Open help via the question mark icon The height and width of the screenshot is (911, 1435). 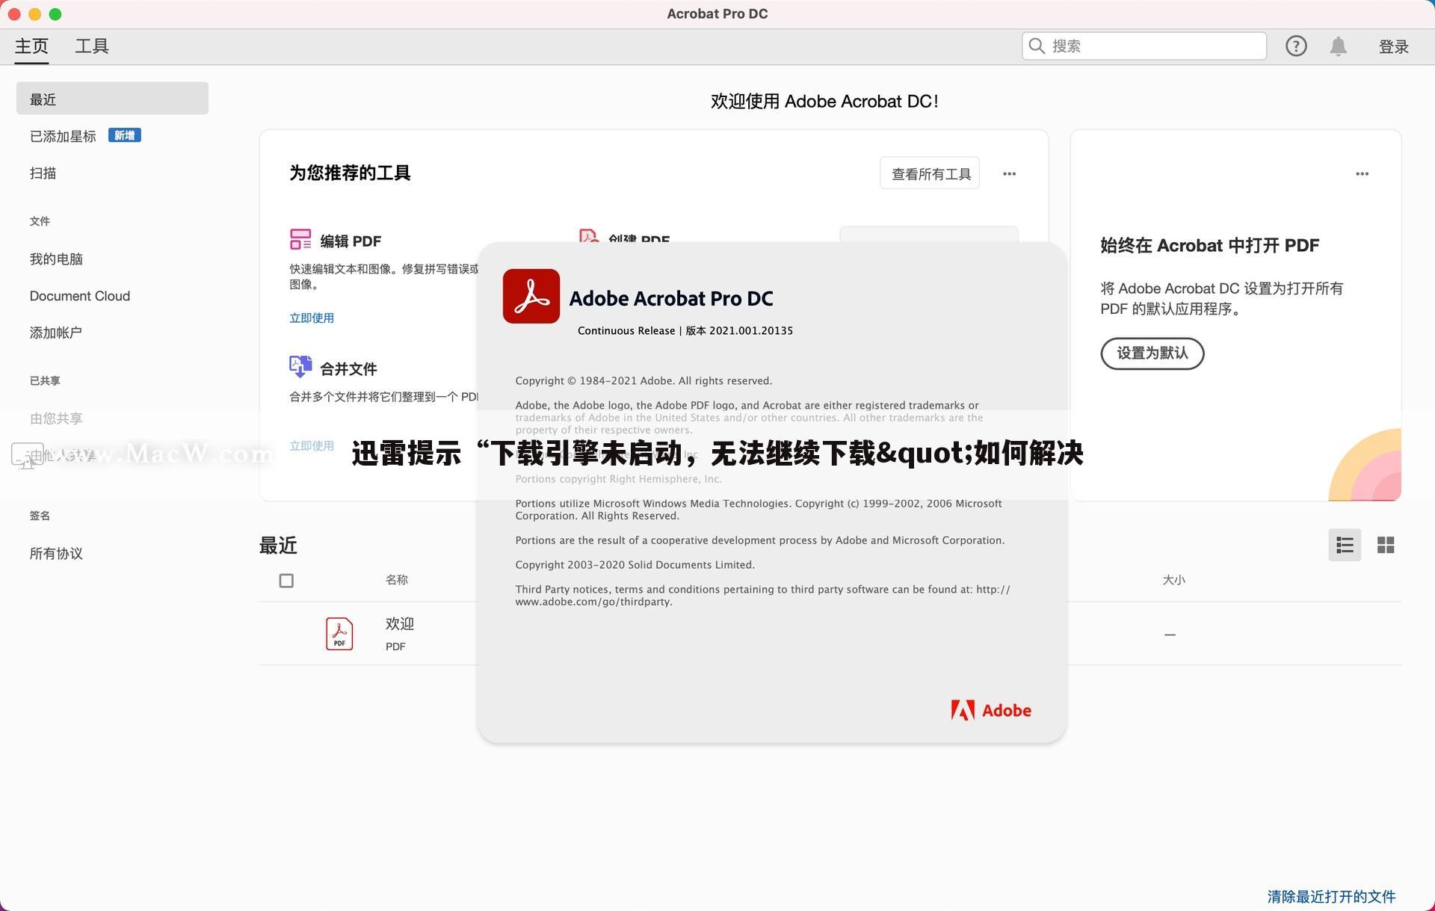click(x=1296, y=46)
